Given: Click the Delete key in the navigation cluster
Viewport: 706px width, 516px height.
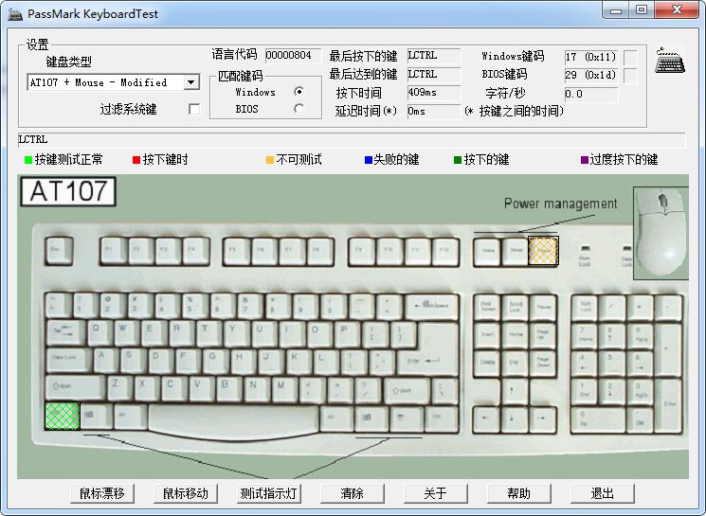Looking at the screenshot, I should coord(486,364).
